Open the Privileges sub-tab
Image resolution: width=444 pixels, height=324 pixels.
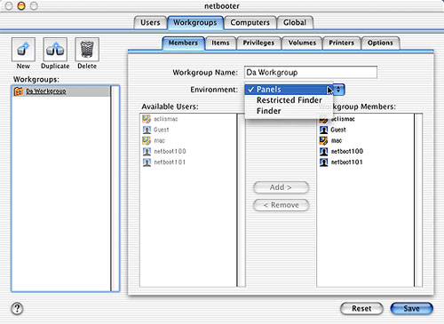click(x=258, y=43)
